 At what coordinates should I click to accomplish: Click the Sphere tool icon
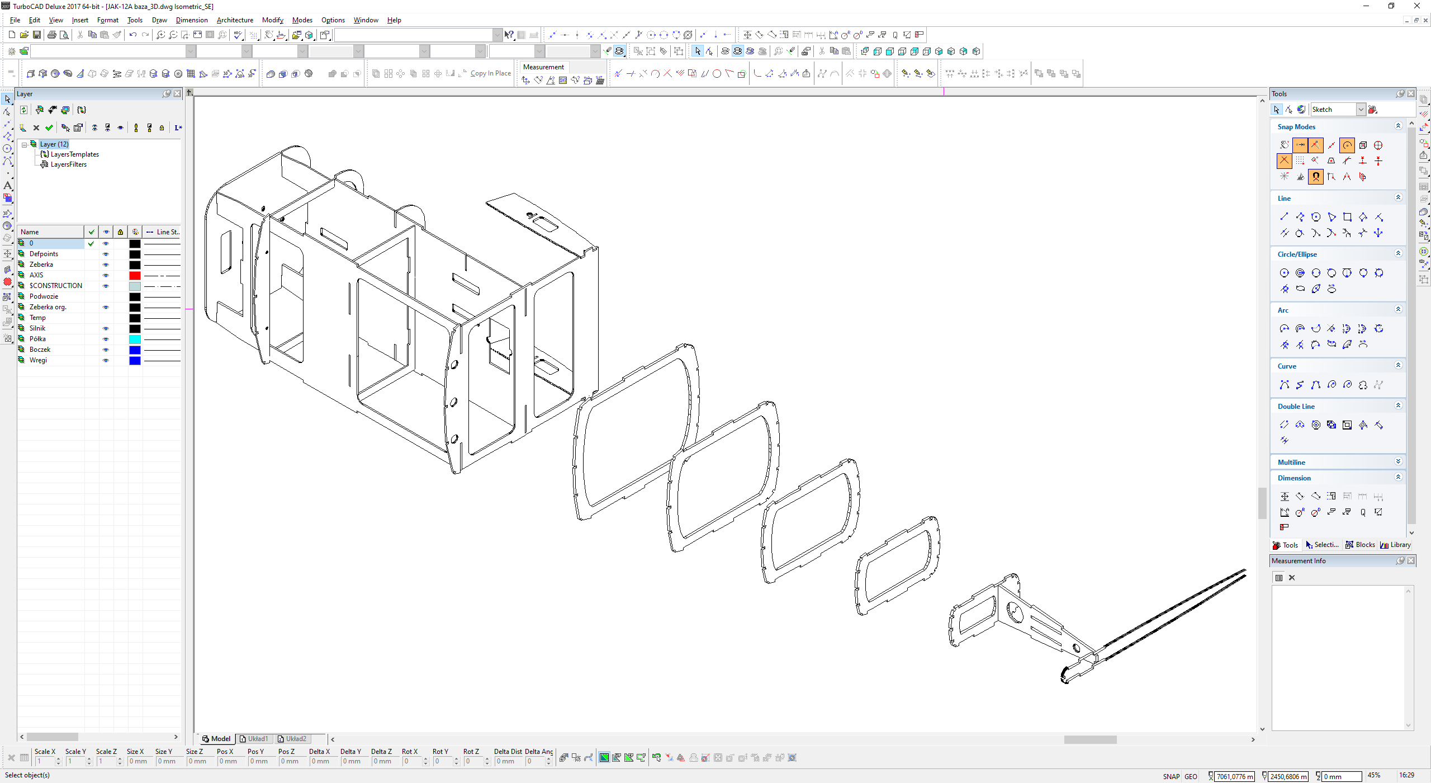pos(55,74)
